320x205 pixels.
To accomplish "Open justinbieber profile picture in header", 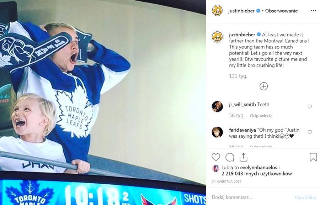I will coord(217,11).
